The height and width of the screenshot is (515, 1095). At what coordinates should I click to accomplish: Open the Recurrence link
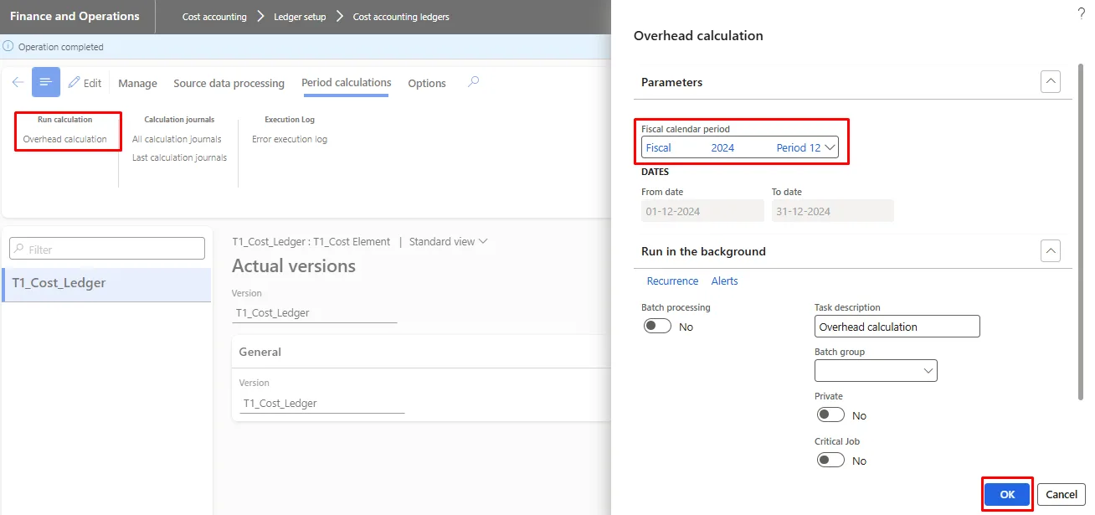click(672, 281)
